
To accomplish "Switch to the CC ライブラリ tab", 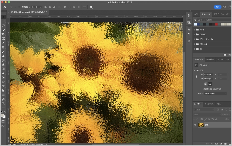I will [223, 60].
